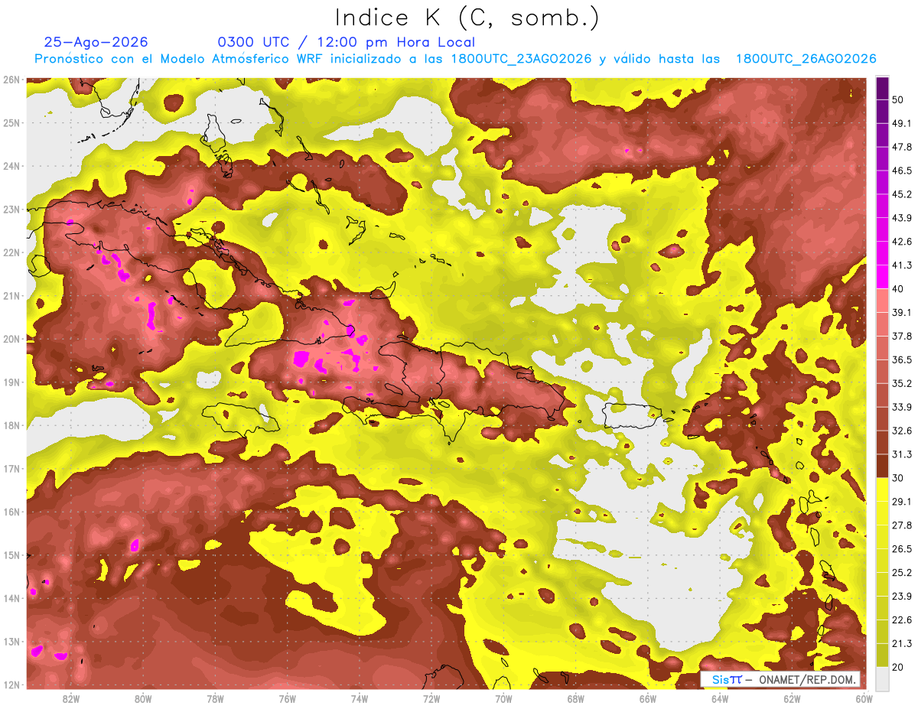Click the latitude label '24N'
Viewport: 918px width, 709px height.
pos(11,166)
